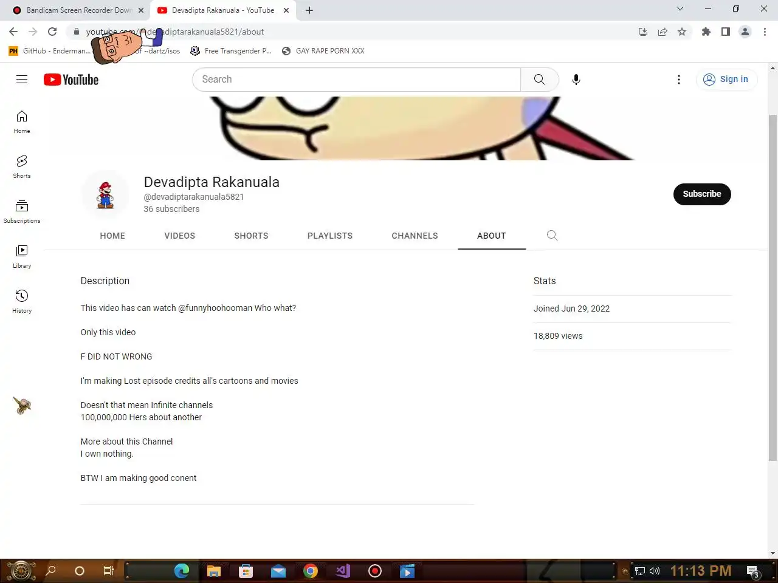Image resolution: width=778 pixels, height=583 pixels.
Task: Open a new browser tab
Action: 309,10
